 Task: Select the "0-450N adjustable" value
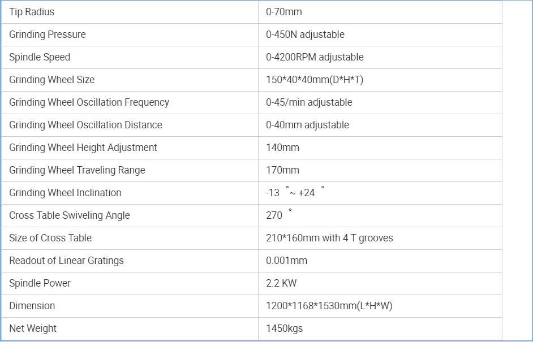click(305, 34)
